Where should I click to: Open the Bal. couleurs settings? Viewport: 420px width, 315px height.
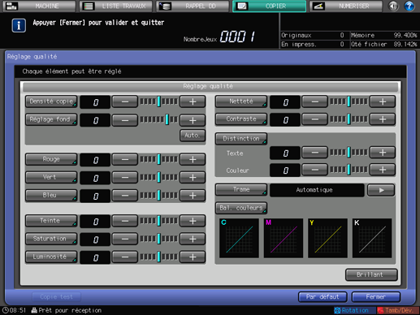tap(241, 208)
